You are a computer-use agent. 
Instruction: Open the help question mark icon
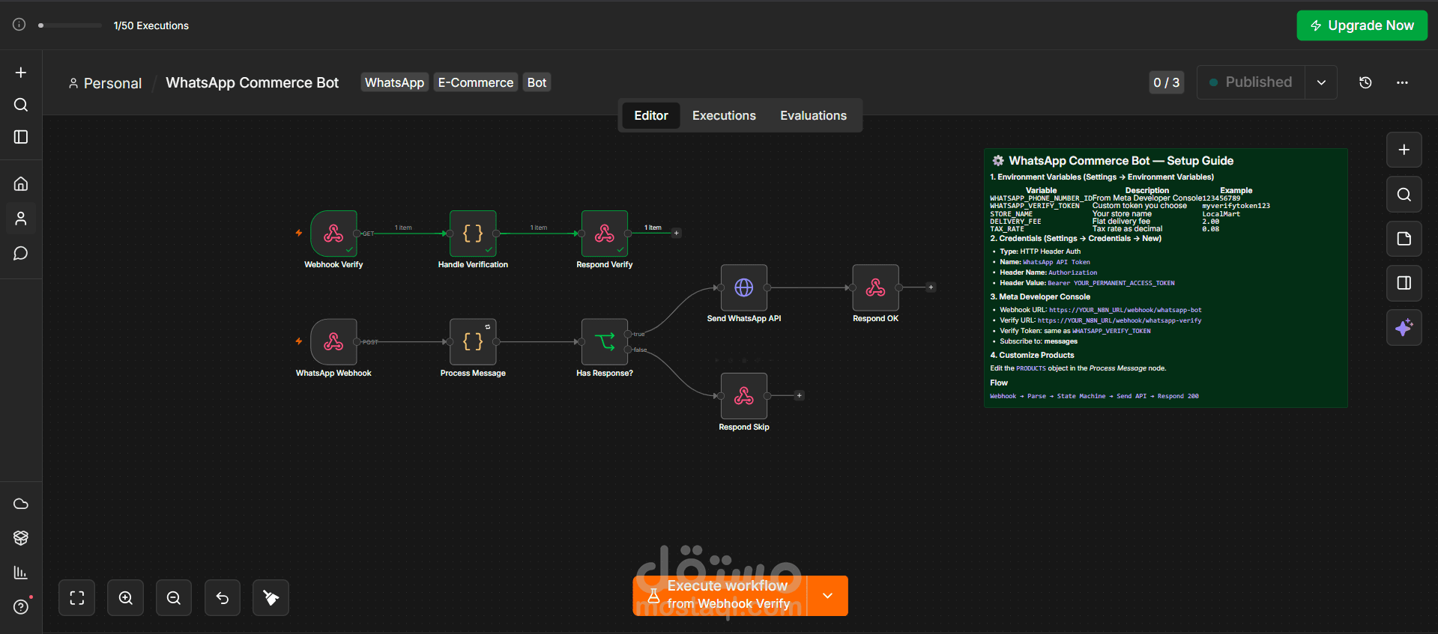click(x=21, y=607)
